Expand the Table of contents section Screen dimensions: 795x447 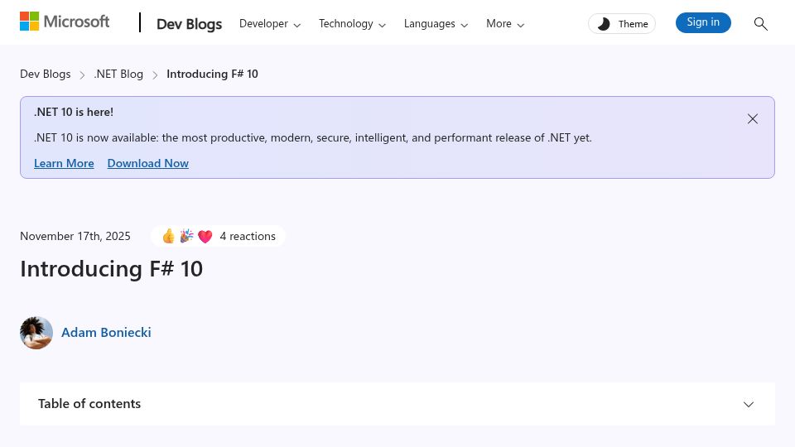tap(397, 404)
